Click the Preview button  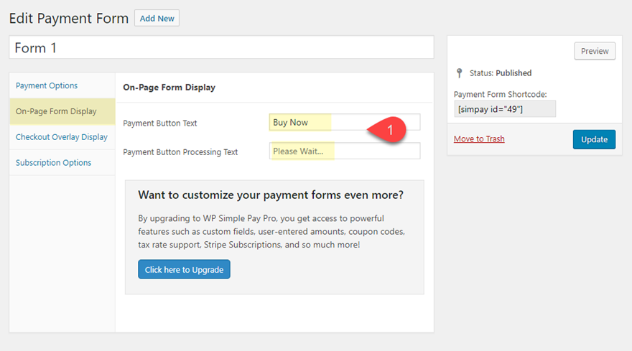(x=595, y=51)
